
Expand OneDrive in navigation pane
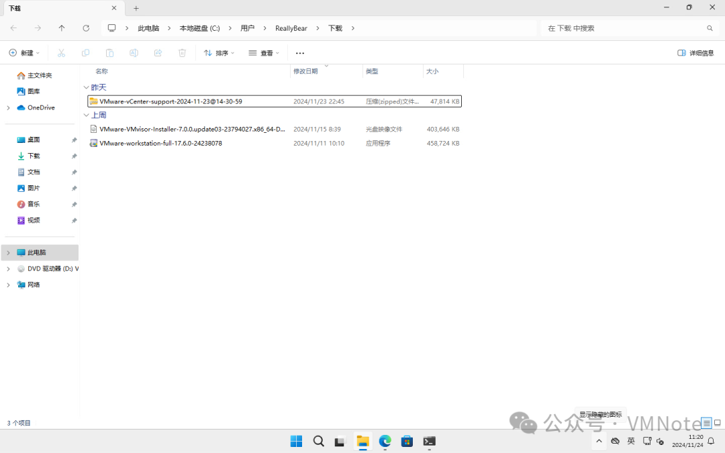8,107
